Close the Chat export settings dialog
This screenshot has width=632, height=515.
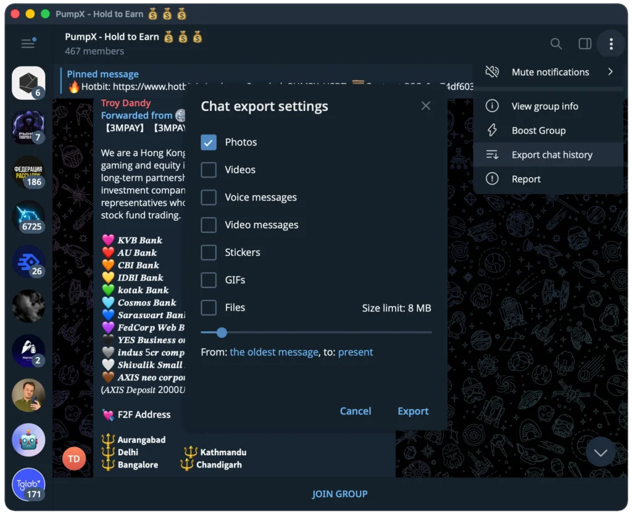(x=426, y=106)
